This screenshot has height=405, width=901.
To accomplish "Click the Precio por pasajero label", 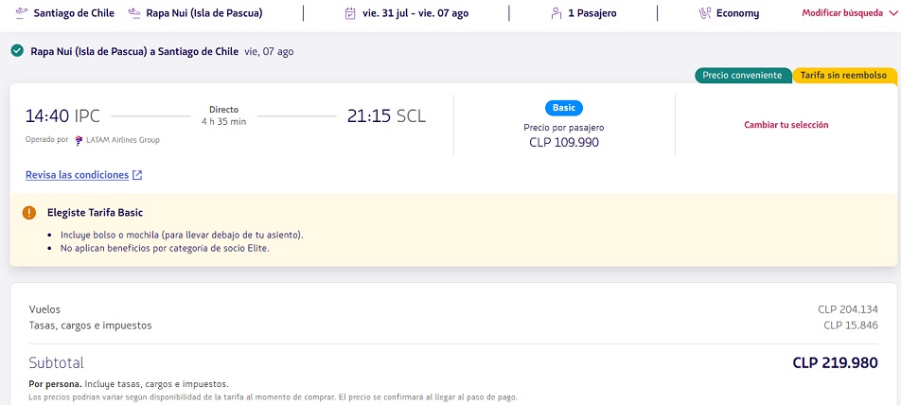I will coord(564,128).
